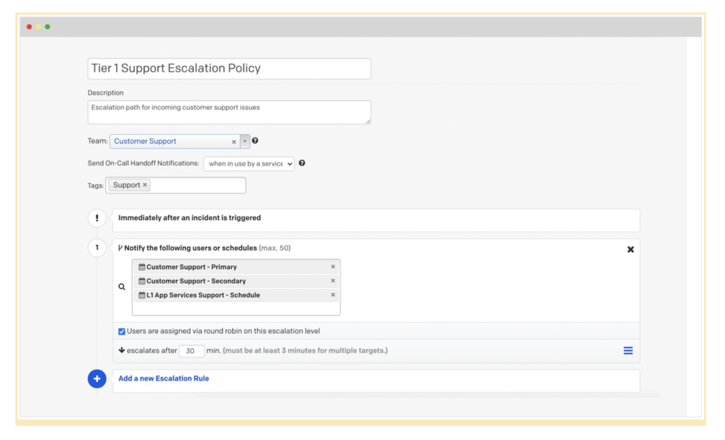Click the escalates after minutes field
725x440 pixels.
coord(191,351)
